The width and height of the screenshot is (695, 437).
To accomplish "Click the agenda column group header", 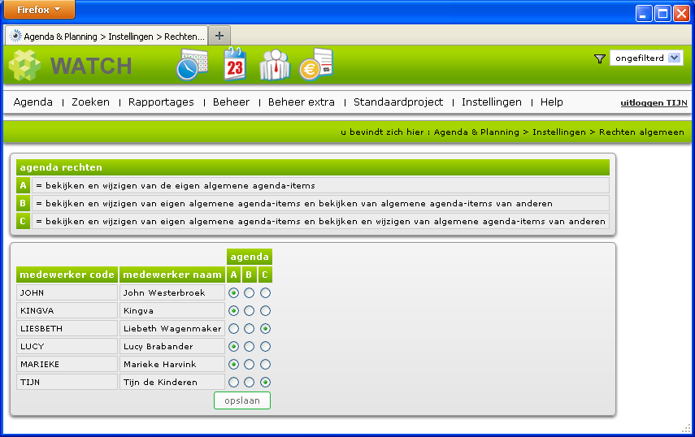I will (x=250, y=257).
